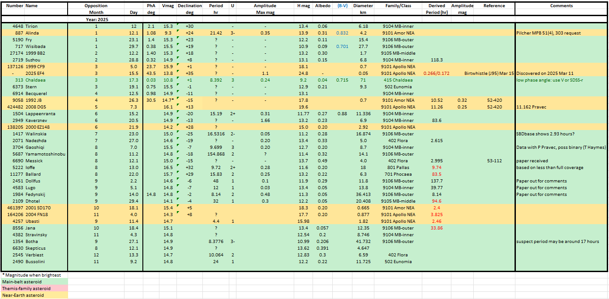Viewport: 609px width, 299px height.
Task: Click the Alinda name cell
Action: [x=32, y=33]
